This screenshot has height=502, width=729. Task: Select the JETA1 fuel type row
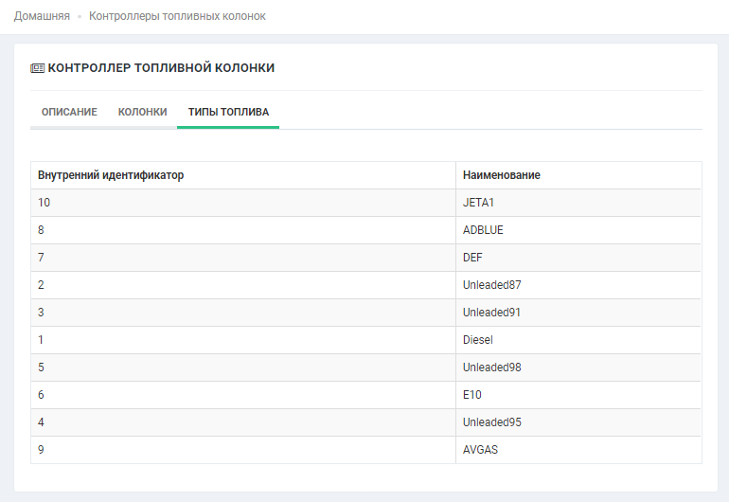coord(480,203)
